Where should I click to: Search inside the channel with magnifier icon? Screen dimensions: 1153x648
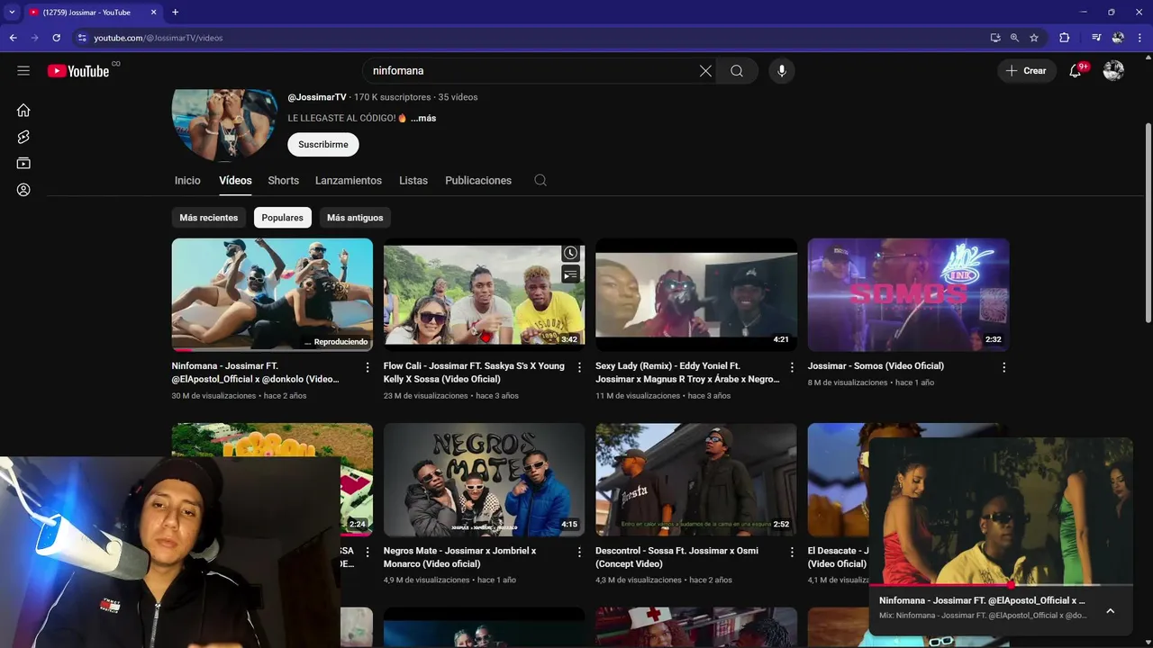coord(540,180)
